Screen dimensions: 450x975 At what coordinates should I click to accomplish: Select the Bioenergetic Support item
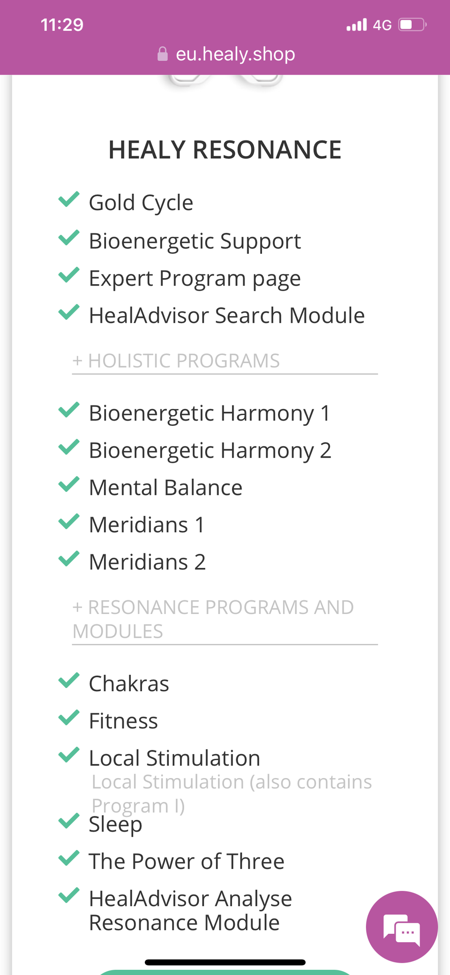point(195,241)
